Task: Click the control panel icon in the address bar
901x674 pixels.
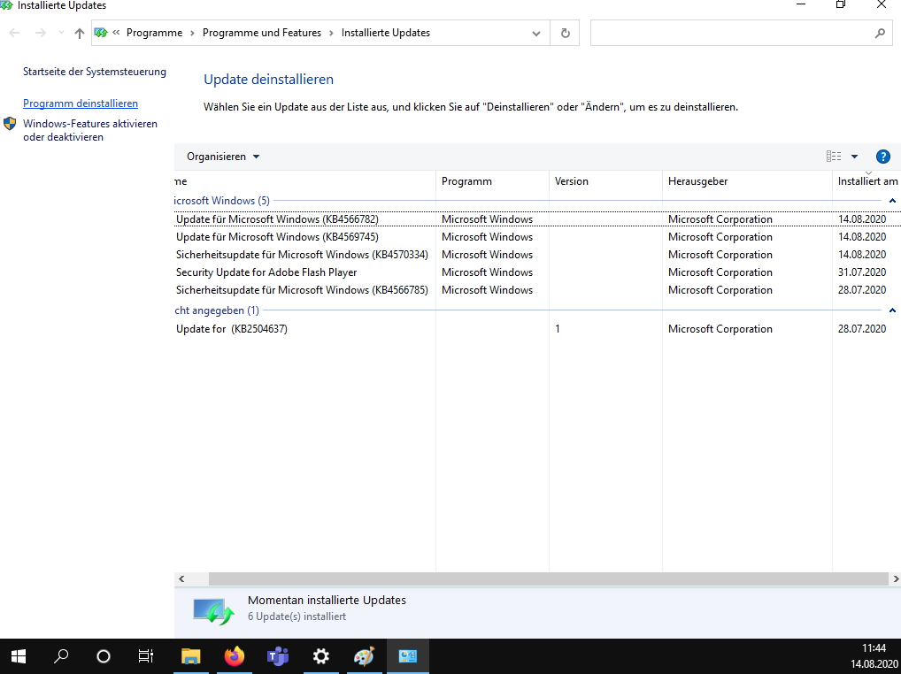Action: click(101, 33)
